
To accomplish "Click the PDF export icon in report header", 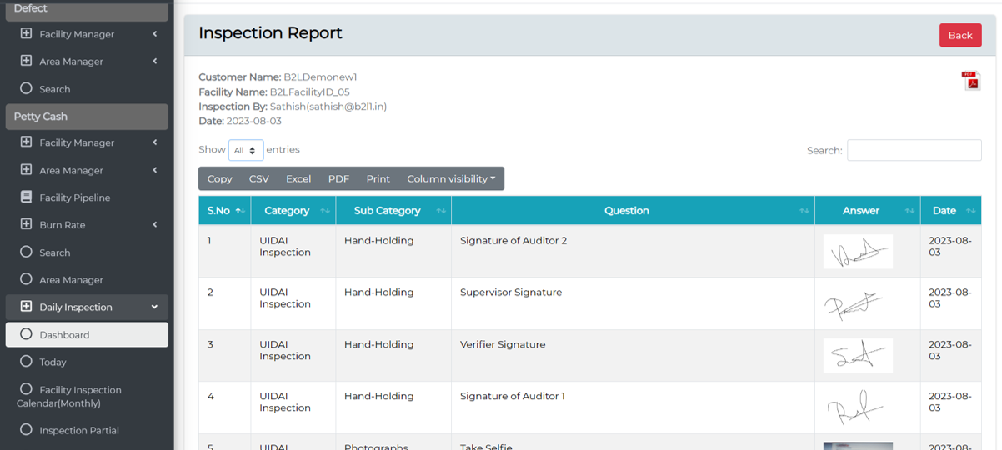I will pos(970,81).
